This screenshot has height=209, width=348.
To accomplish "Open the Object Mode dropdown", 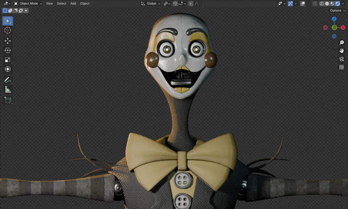I will [28, 3].
